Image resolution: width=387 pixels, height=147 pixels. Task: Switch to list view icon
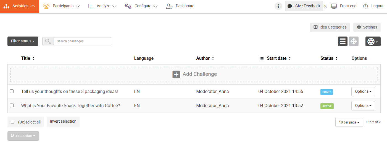tap(343, 42)
